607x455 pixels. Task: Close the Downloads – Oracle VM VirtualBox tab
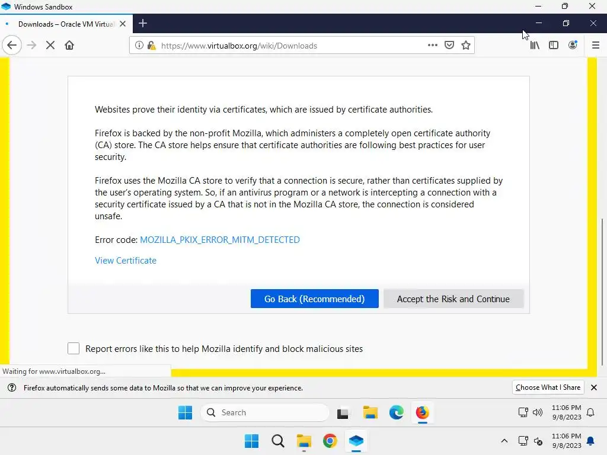pyautogui.click(x=123, y=24)
